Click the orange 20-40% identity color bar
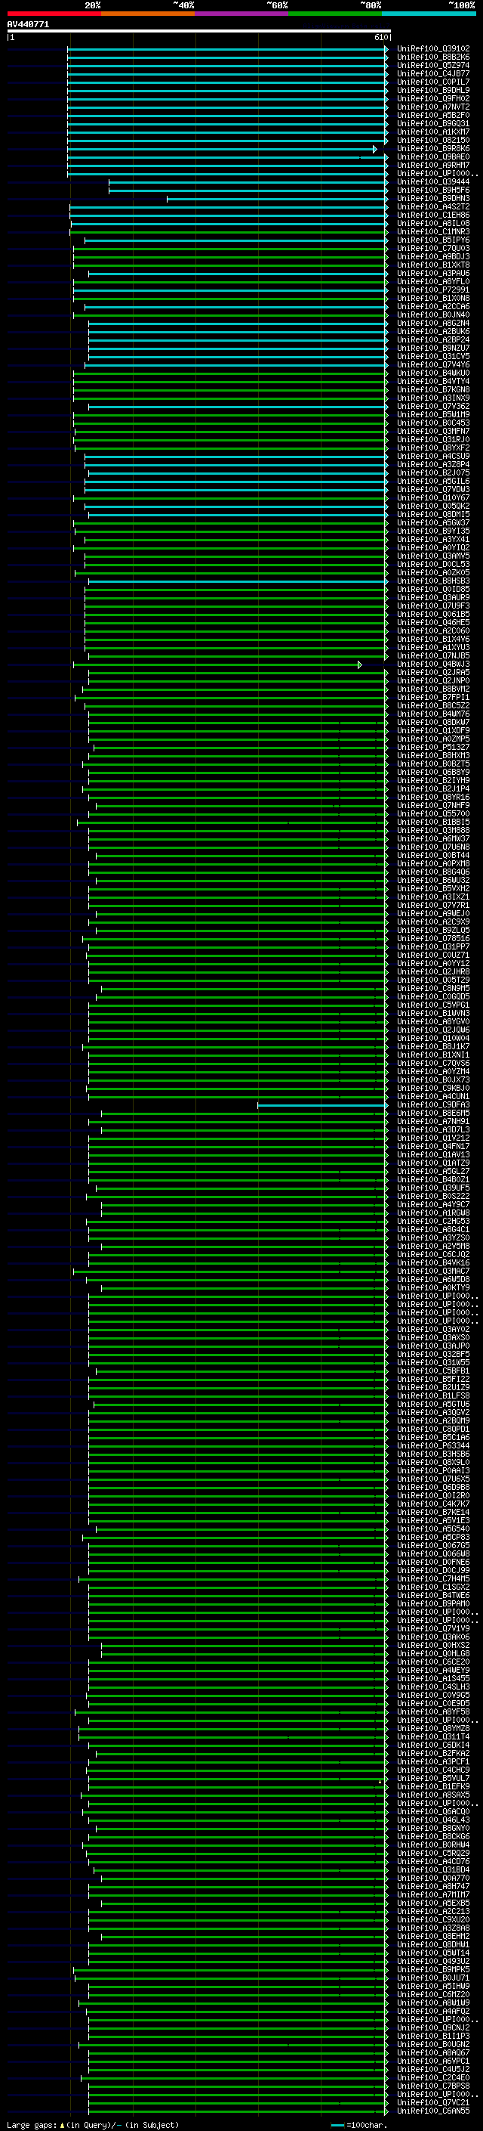Viewport: 483px width, 2131px height. coord(148,14)
